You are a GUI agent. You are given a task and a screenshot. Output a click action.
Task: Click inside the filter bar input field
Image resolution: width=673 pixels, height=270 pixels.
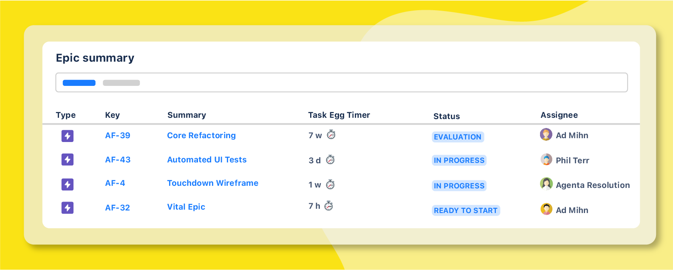coord(342,82)
